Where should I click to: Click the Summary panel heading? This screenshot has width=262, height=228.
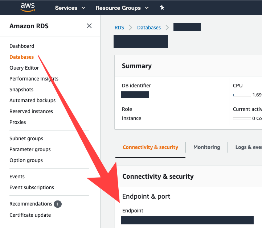coord(137,66)
